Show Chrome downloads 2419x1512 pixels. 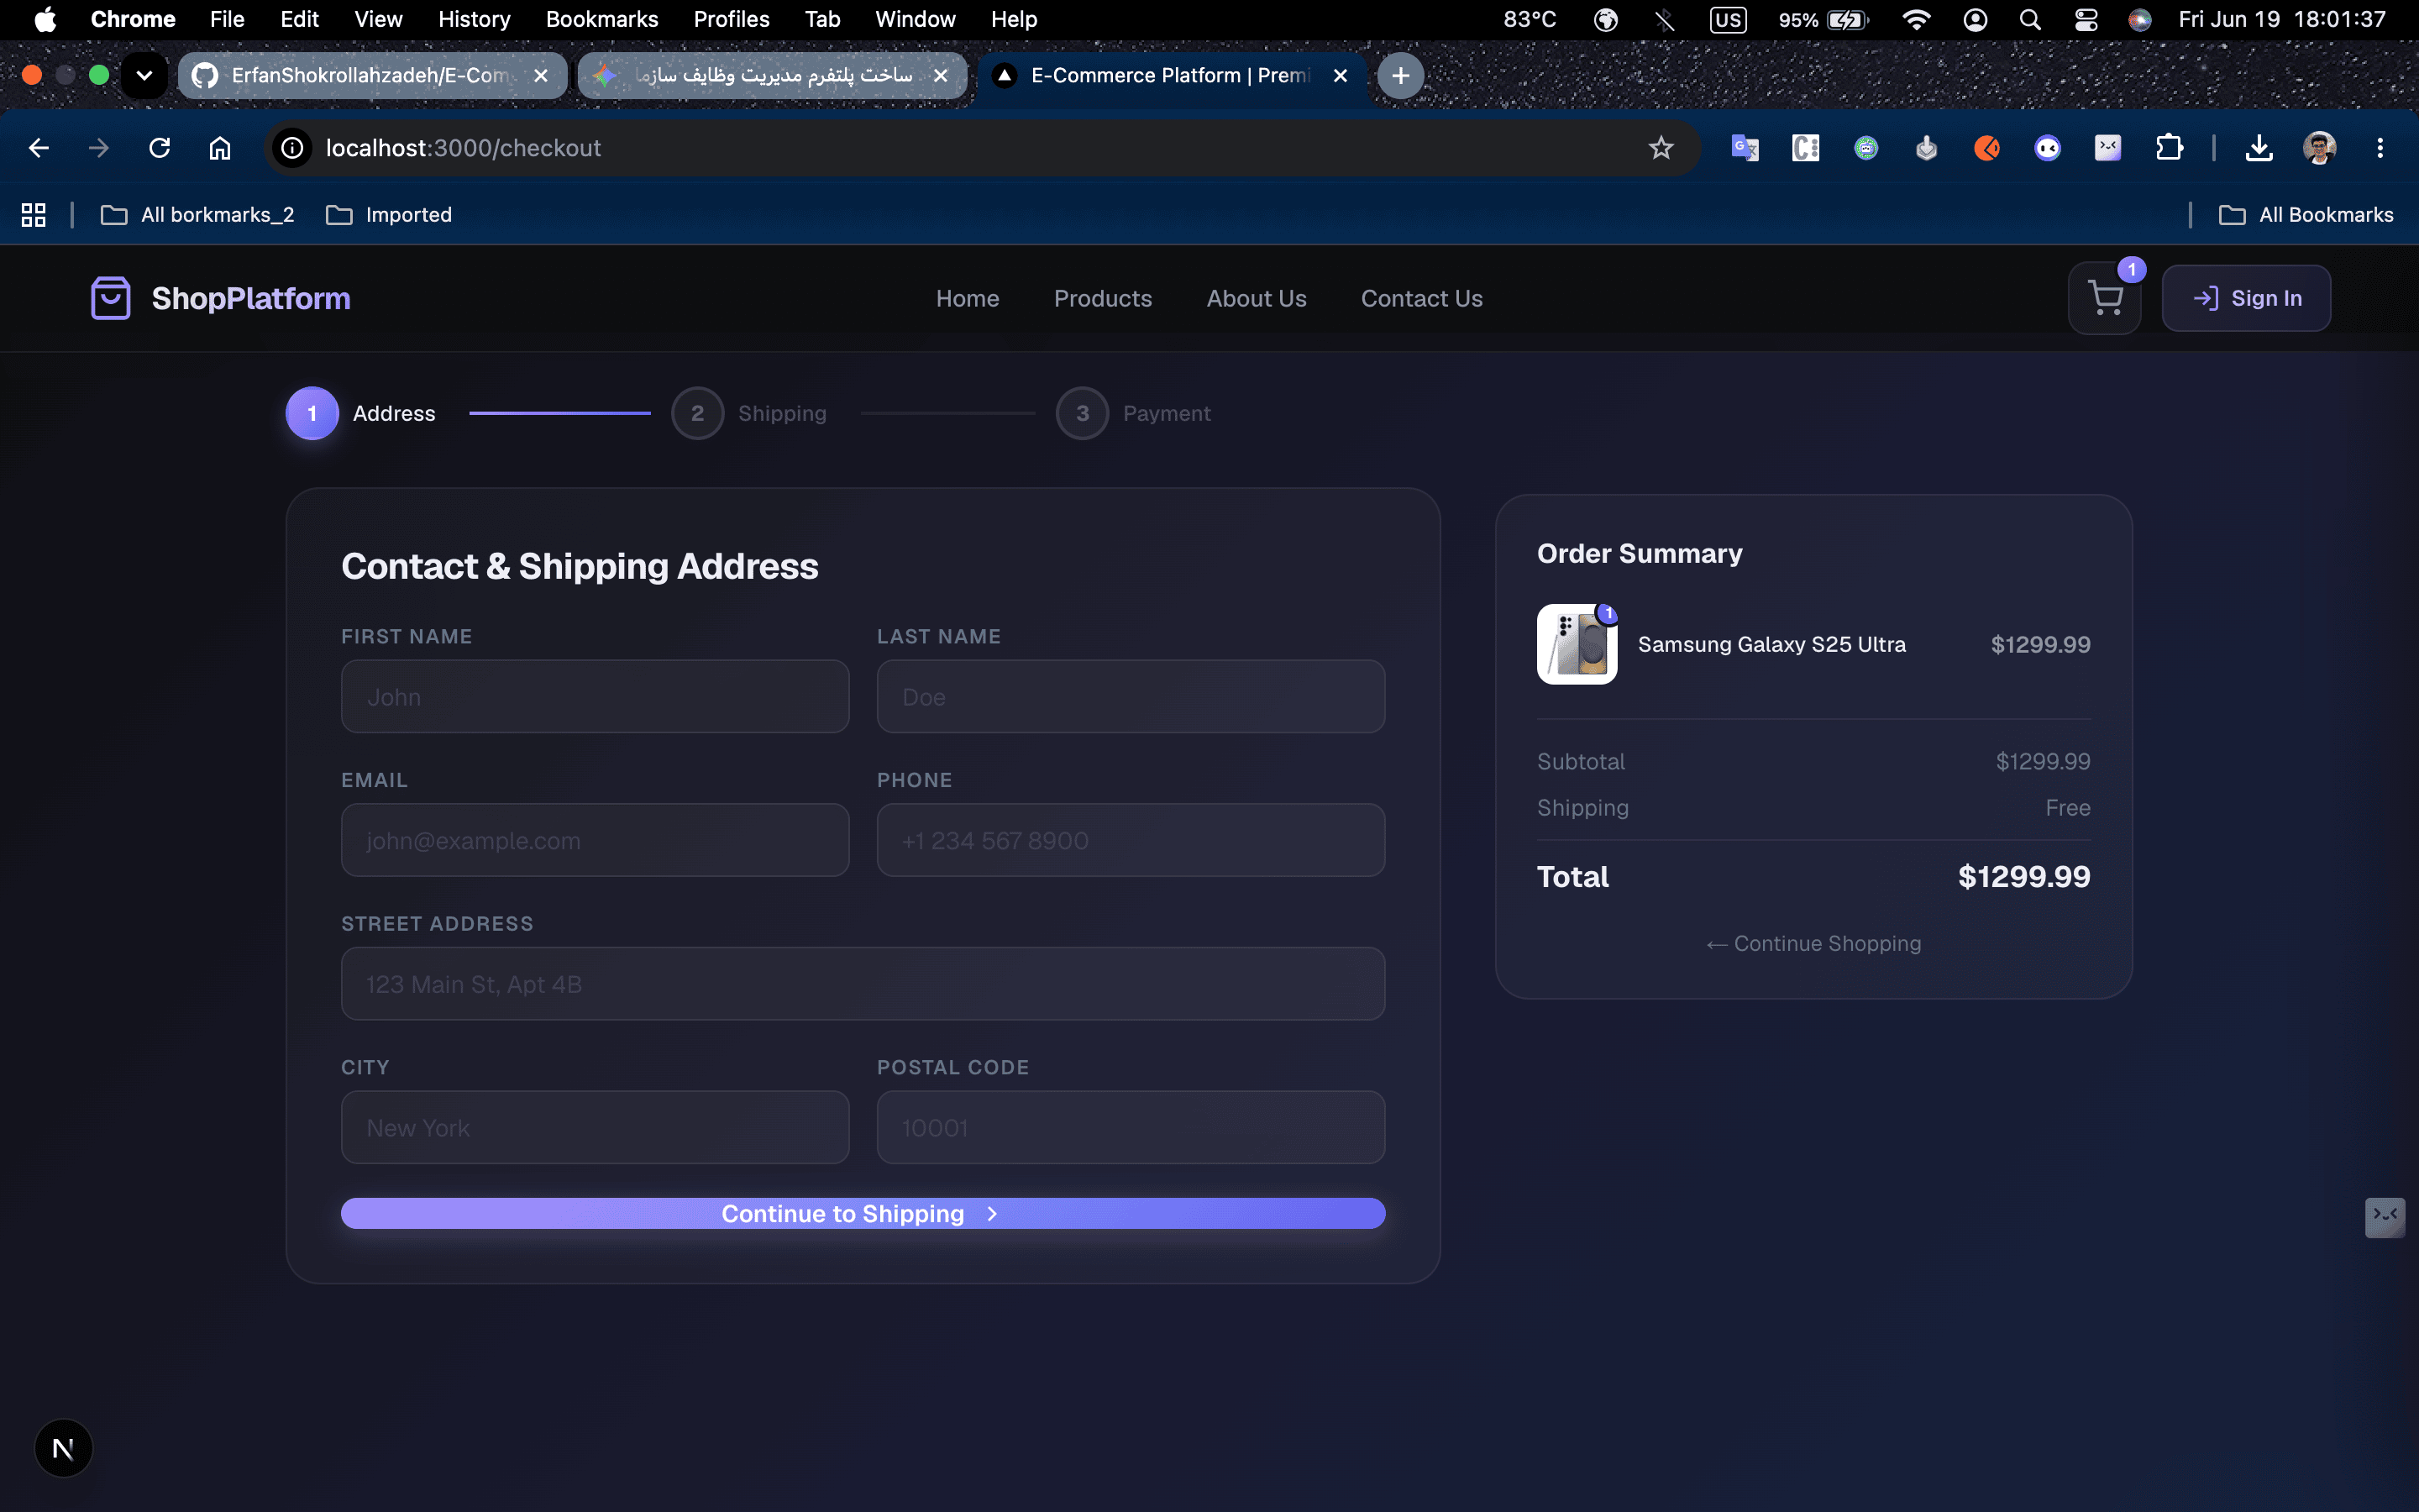click(x=2258, y=148)
